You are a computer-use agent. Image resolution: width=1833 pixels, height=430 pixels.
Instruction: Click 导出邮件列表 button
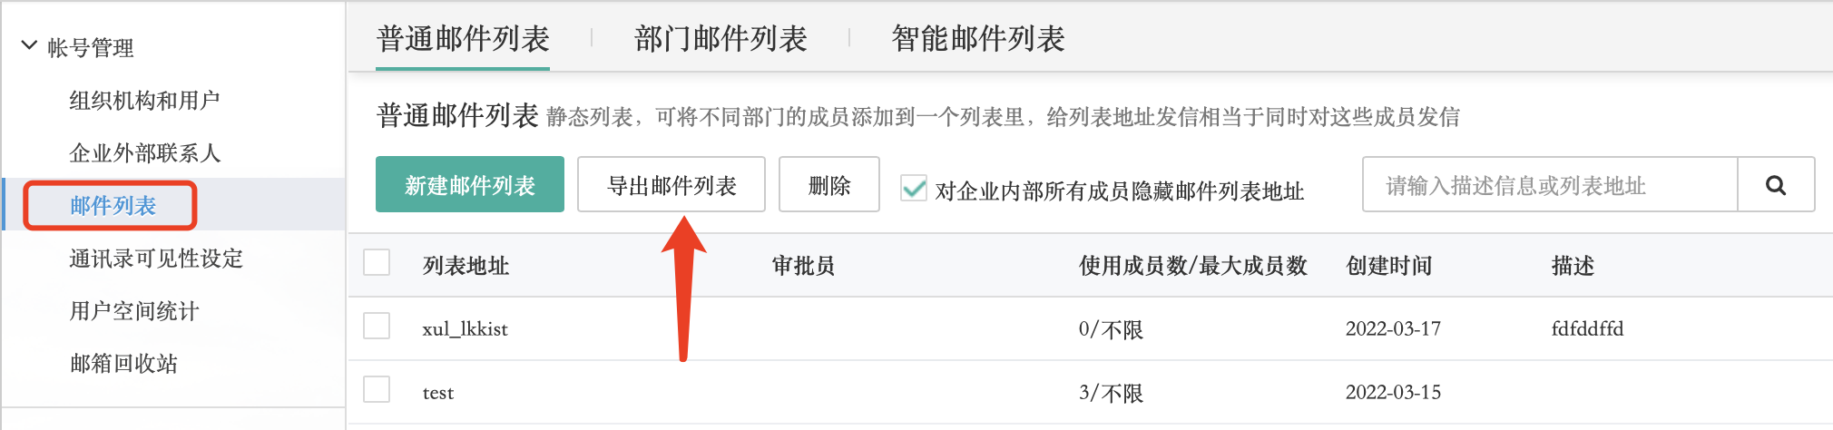coord(671,184)
